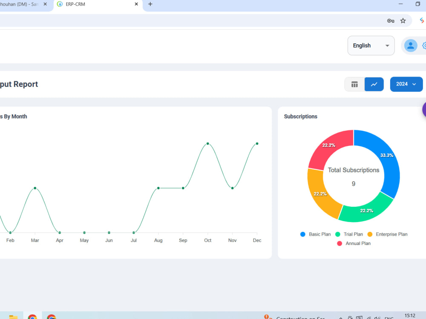The width and height of the screenshot is (426, 319).
Task: Click the Oct data point on line chart
Action: 207,143
